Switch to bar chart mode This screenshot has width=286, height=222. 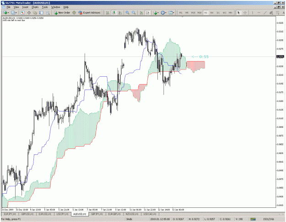point(108,13)
